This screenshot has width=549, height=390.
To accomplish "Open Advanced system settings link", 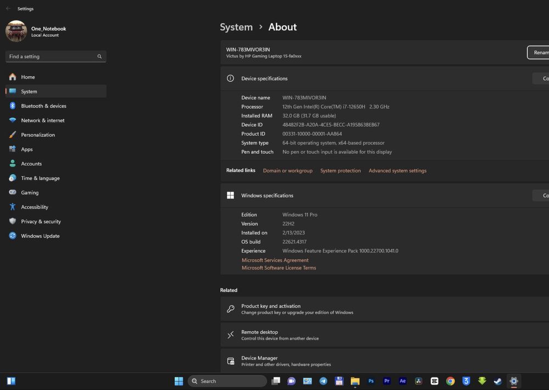I will point(397,171).
